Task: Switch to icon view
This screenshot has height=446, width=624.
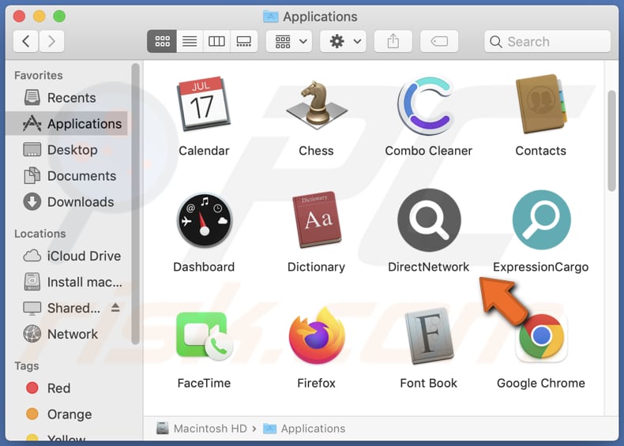Action: pyautogui.click(x=162, y=41)
